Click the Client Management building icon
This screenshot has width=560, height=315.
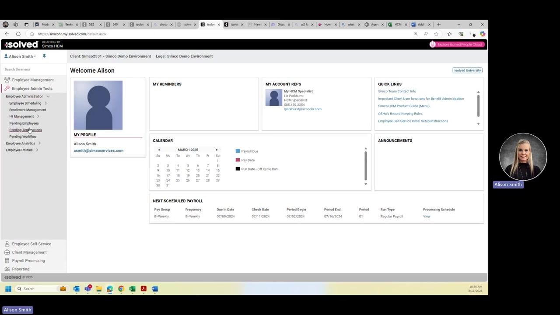coord(7,252)
